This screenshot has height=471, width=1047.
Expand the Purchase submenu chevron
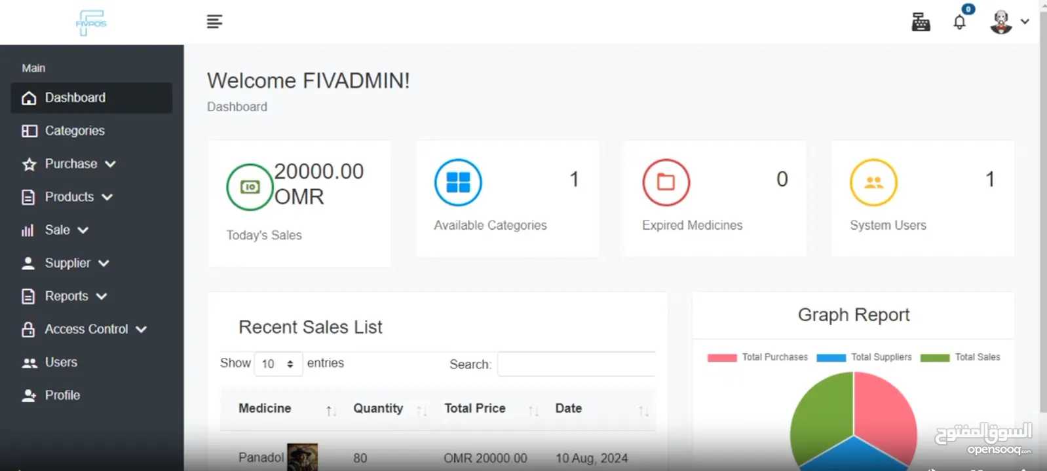point(110,164)
